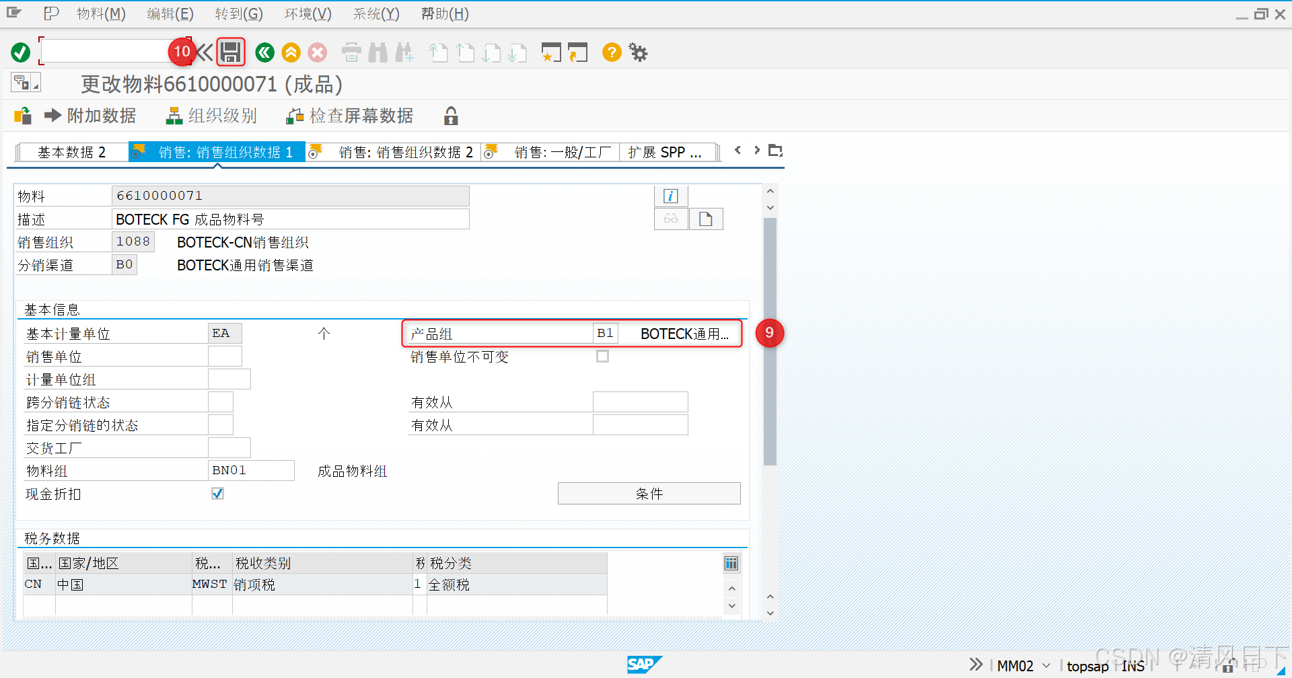Toggle the 销售单位不可变 checkbox
The width and height of the screenshot is (1292, 678).
pos(603,356)
